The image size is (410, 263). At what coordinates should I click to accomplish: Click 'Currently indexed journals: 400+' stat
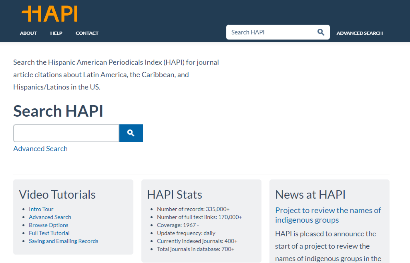point(197,241)
